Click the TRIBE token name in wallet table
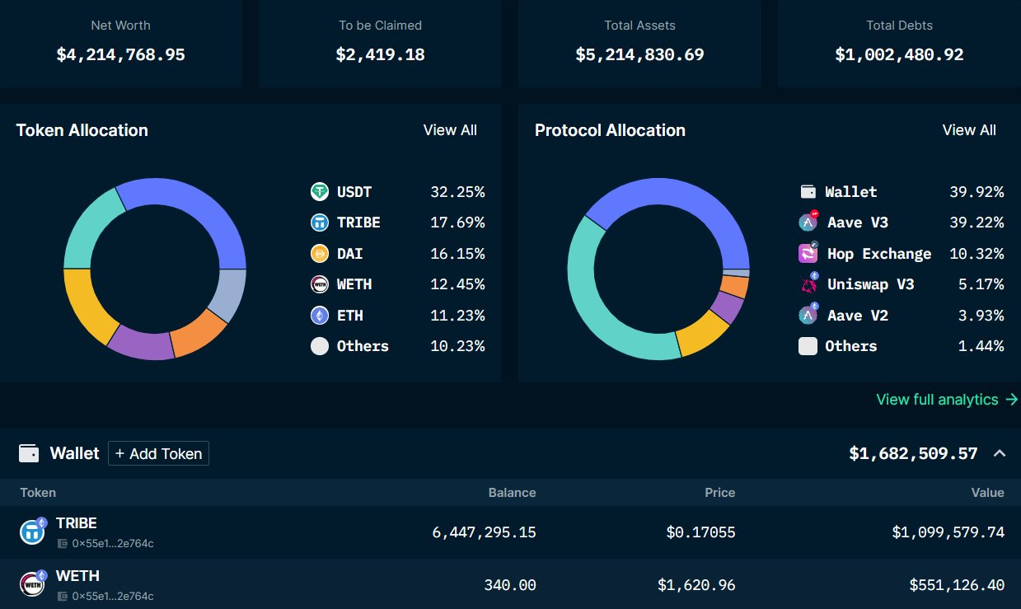The image size is (1021, 609). pyautogui.click(x=76, y=523)
